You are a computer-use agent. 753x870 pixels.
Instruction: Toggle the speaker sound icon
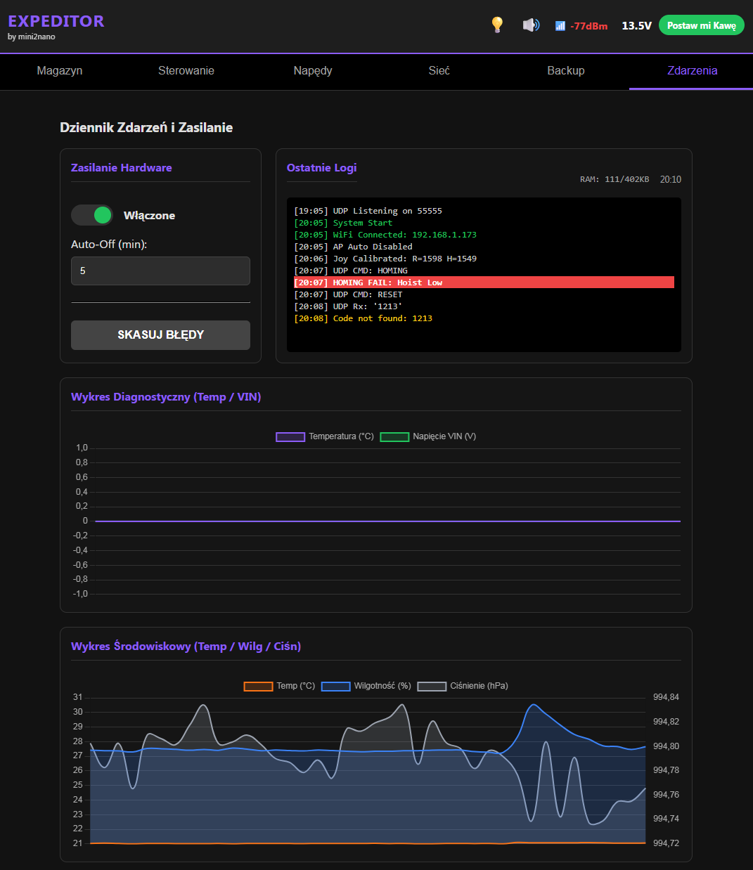(531, 25)
